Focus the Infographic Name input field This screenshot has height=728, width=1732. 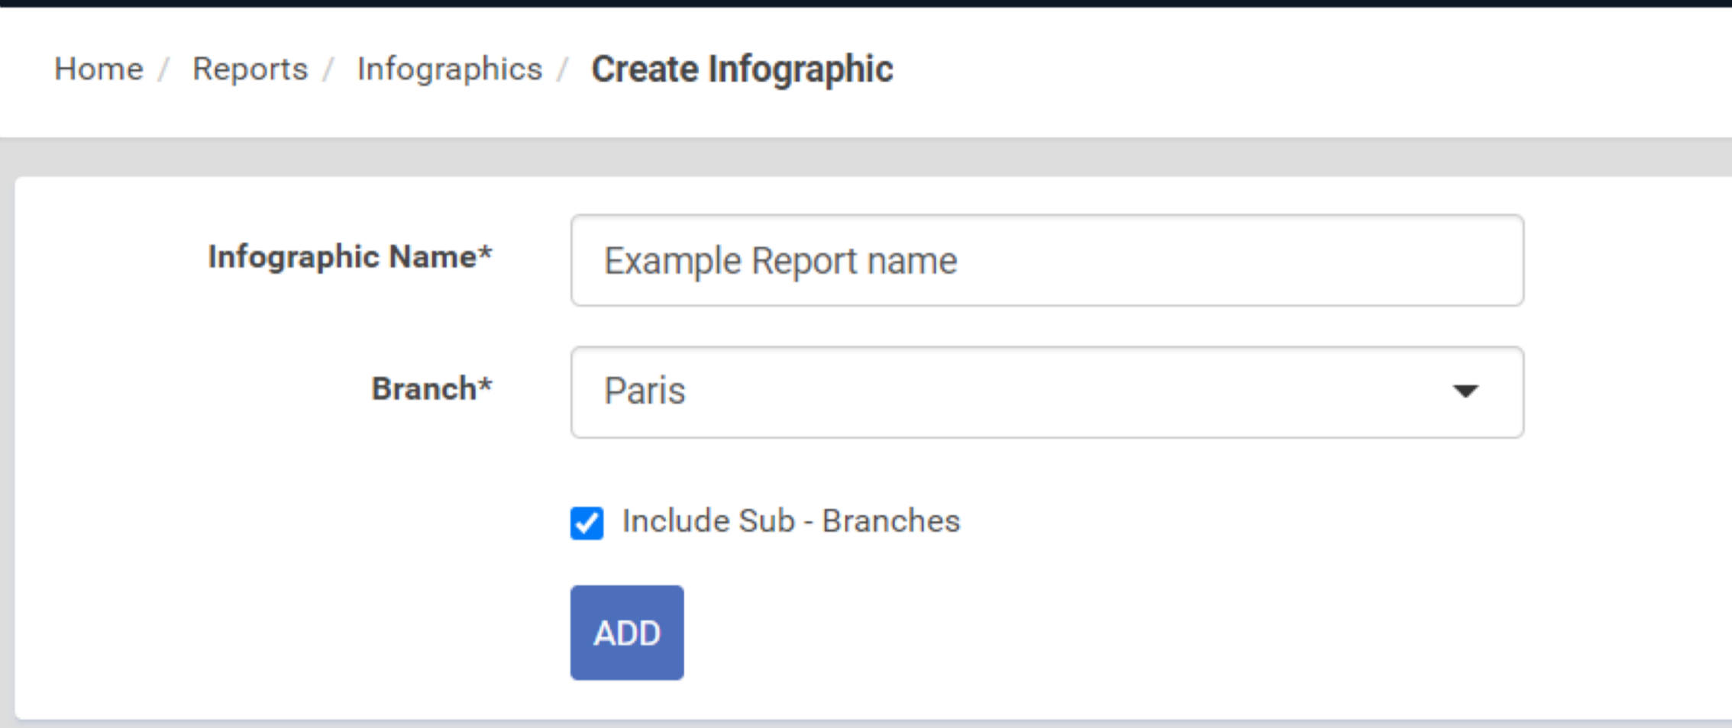1047,260
